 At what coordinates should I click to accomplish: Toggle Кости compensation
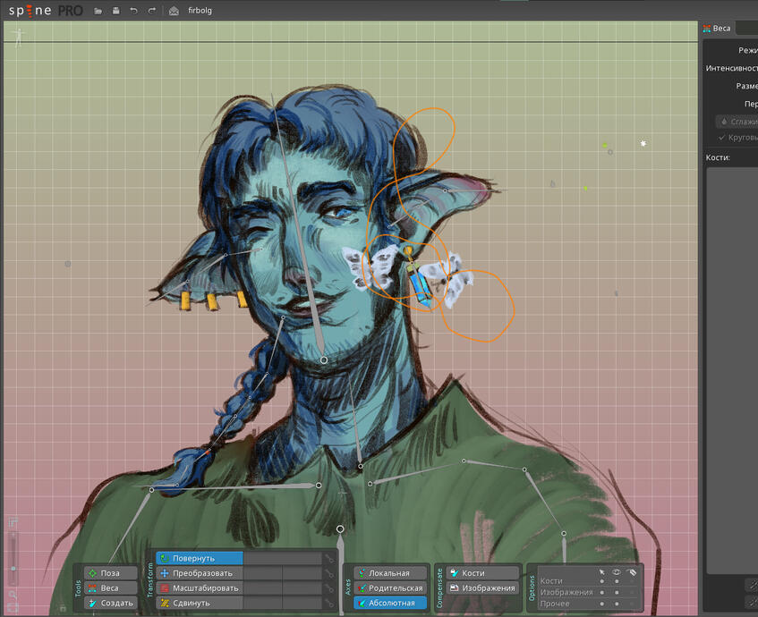482,573
